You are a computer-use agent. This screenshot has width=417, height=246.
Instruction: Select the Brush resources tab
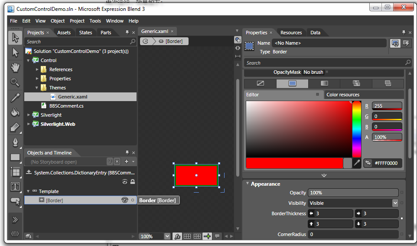388,83
